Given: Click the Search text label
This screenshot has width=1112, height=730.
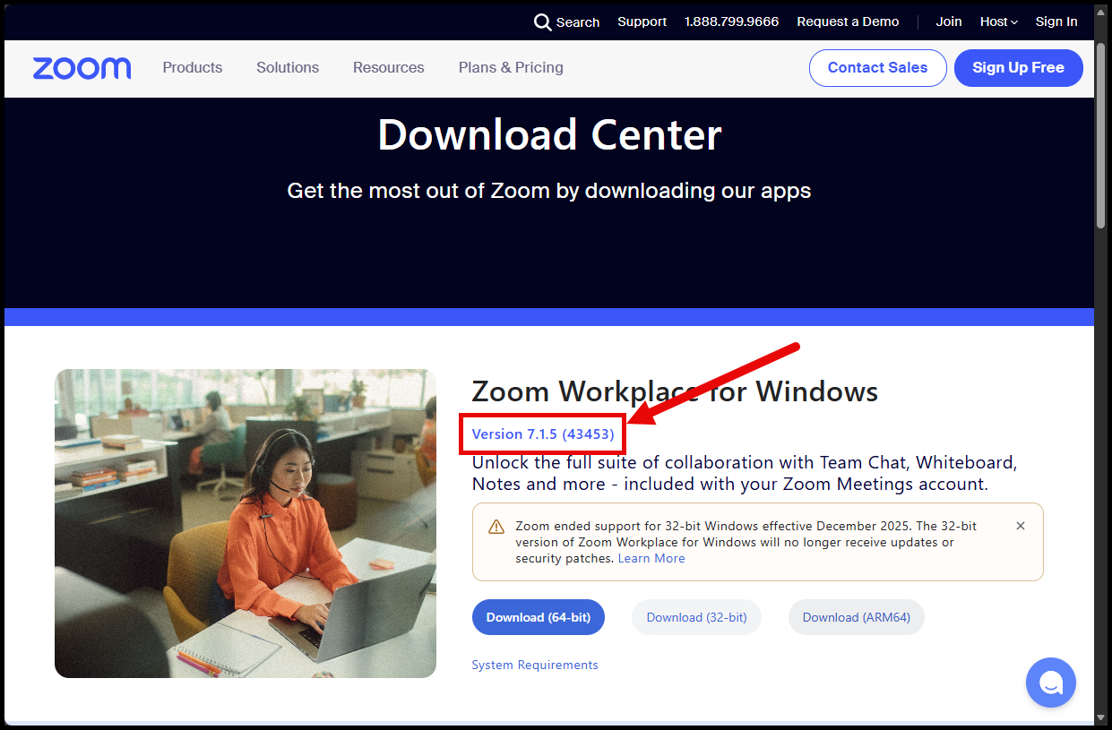Looking at the screenshot, I should (x=578, y=22).
